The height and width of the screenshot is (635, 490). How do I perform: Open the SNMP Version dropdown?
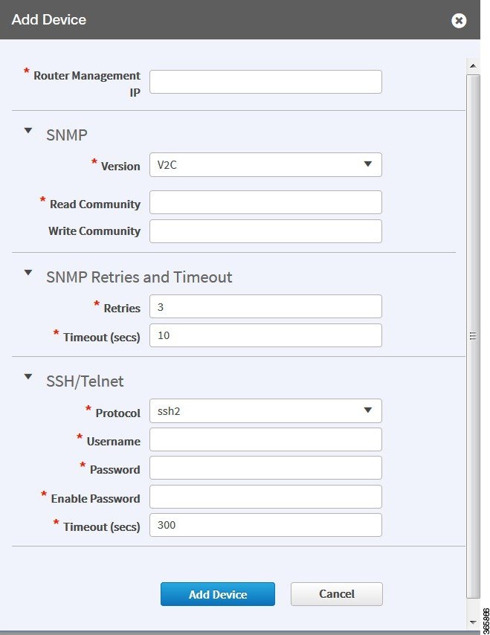[265, 164]
